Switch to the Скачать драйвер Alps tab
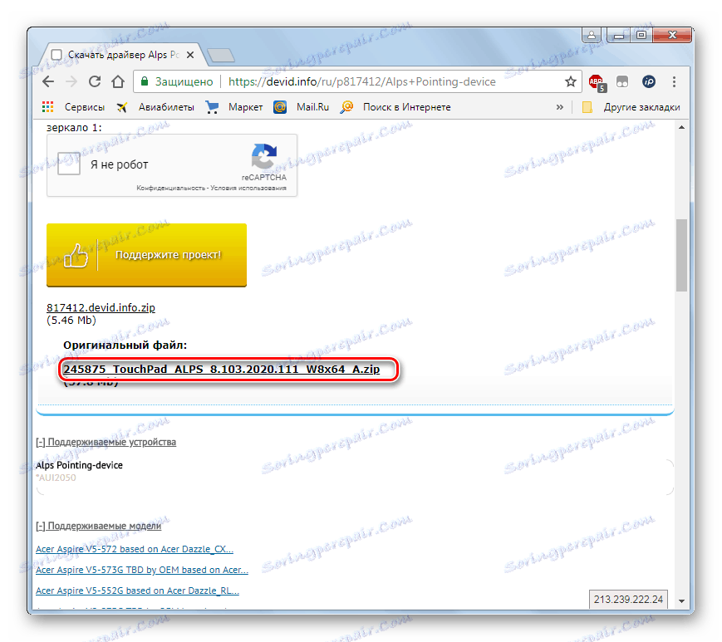Viewport: 722px width, 642px height. [x=123, y=55]
